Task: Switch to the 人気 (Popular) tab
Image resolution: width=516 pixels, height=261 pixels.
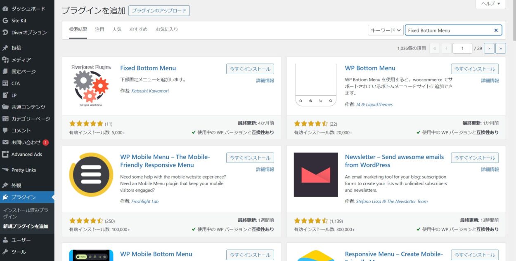Action: click(117, 29)
